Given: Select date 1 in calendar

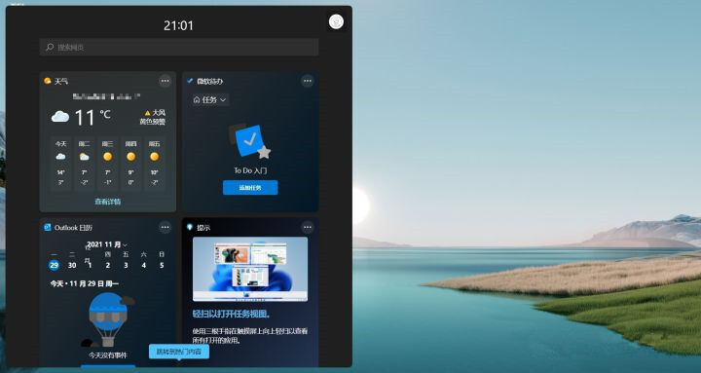Looking at the screenshot, I should 90,265.
